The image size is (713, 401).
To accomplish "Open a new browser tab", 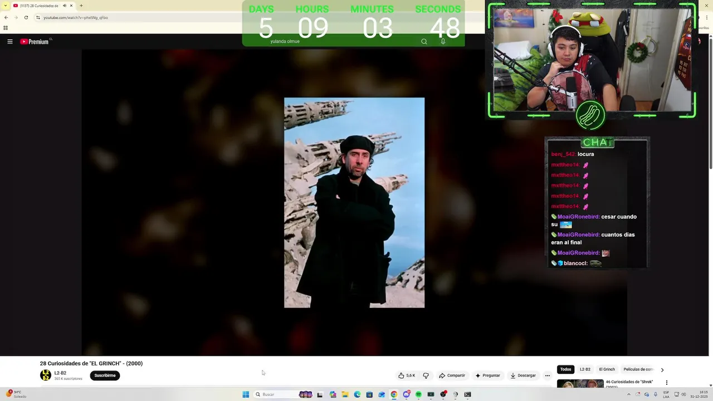I will [x=81, y=6].
